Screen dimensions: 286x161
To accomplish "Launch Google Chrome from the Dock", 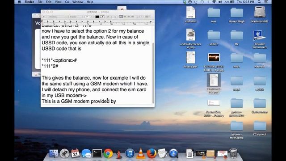I will (108, 153).
